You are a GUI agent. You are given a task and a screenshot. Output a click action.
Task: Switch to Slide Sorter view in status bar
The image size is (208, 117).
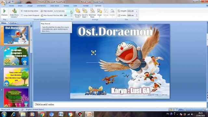click(174, 110)
